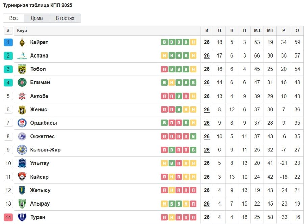Open Атырау's games played number link
The width and height of the screenshot is (304, 224).
[207, 204]
